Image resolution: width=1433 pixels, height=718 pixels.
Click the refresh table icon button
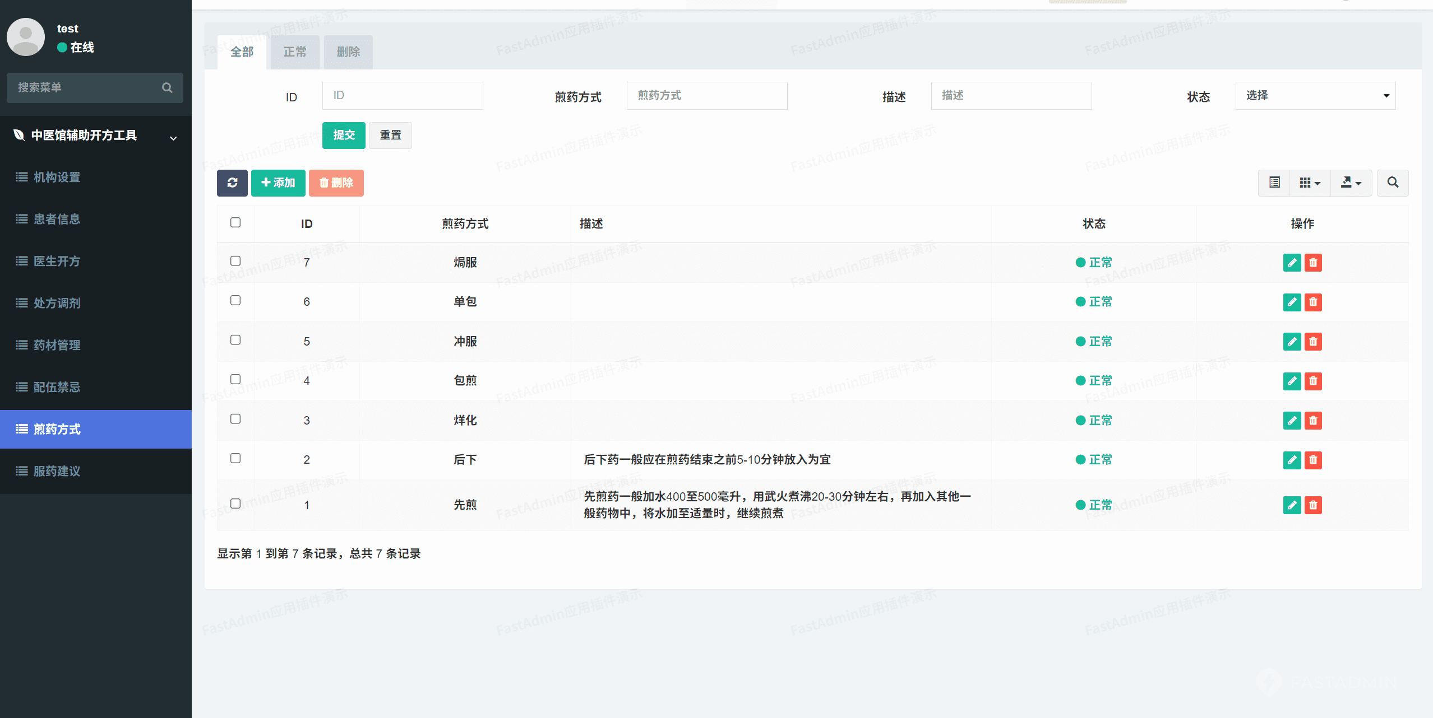(232, 183)
